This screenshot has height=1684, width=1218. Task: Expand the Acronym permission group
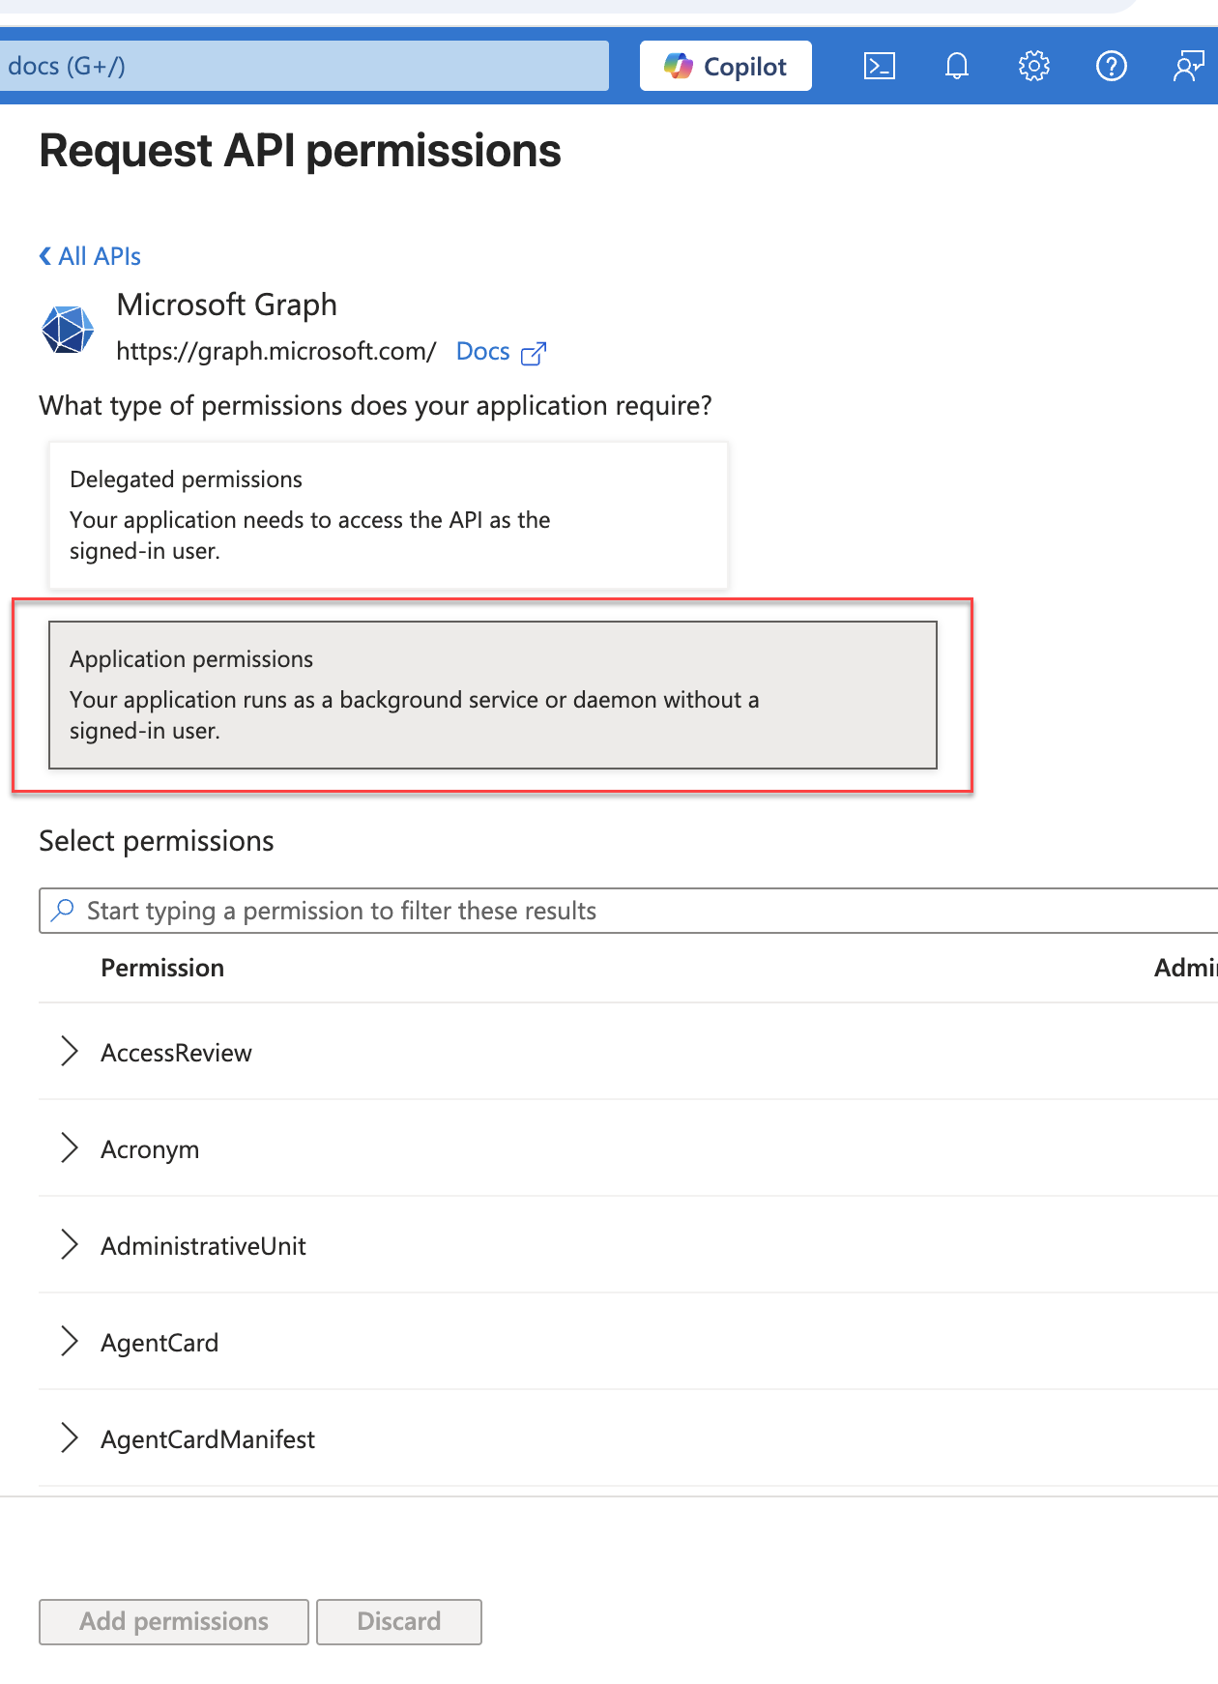click(x=69, y=1148)
